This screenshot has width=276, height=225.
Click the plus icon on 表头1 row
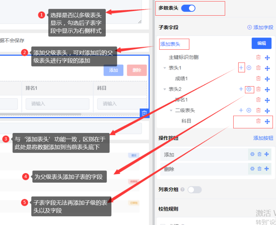[241, 68]
